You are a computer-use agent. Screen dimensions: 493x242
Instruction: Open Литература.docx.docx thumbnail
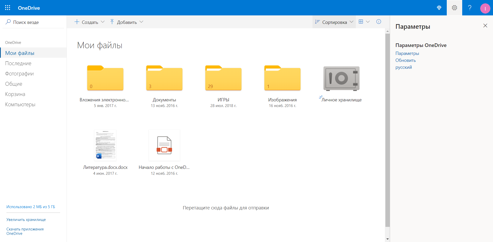pos(105,145)
